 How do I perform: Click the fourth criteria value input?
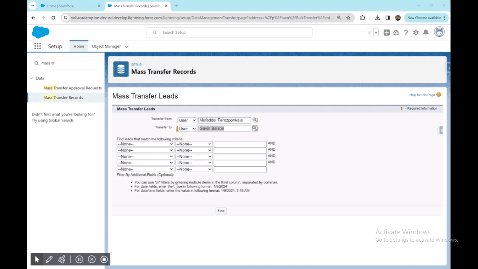point(240,163)
